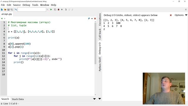Expand the right panel dropdown triangle
This screenshot has height=106, width=188.
(100, 99)
